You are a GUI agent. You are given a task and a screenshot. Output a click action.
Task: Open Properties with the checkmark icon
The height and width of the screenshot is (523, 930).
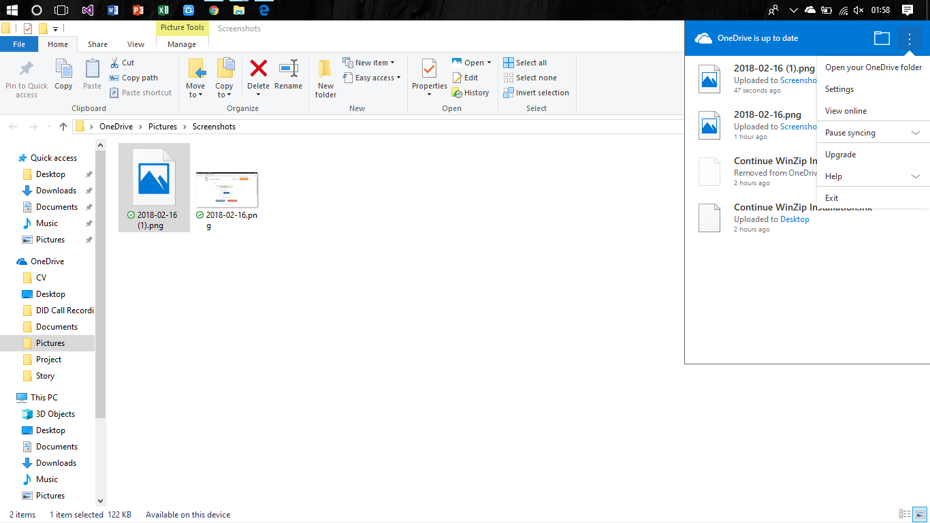click(429, 68)
